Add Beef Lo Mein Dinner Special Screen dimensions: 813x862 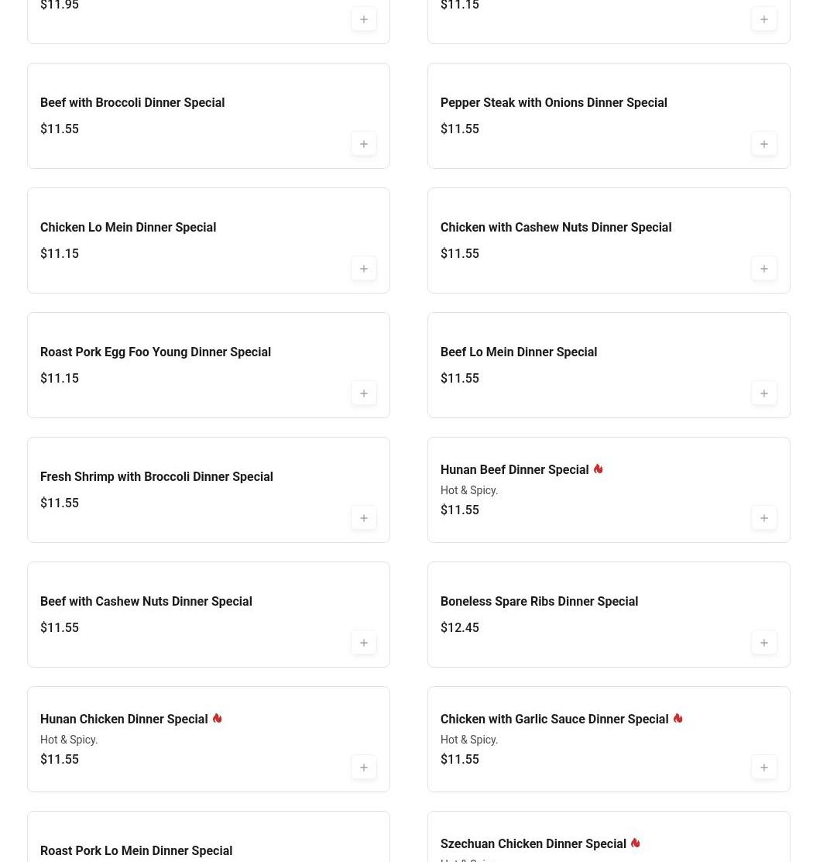(764, 393)
